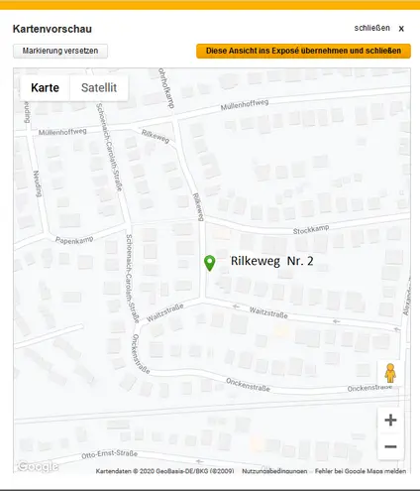This screenshot has height=491, width=420.
Task: Open Fehler bei Google Maps melden link
Action: click(x=361, y=471)
